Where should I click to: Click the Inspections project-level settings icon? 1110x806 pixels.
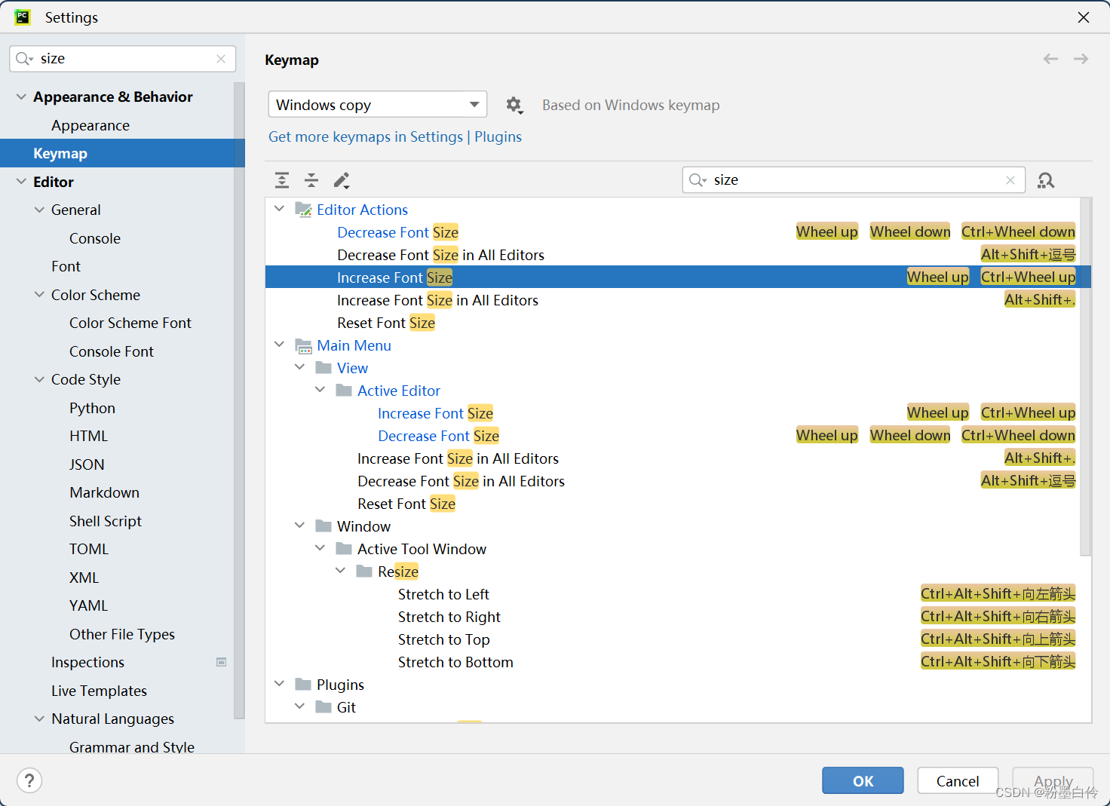point(222,662)
